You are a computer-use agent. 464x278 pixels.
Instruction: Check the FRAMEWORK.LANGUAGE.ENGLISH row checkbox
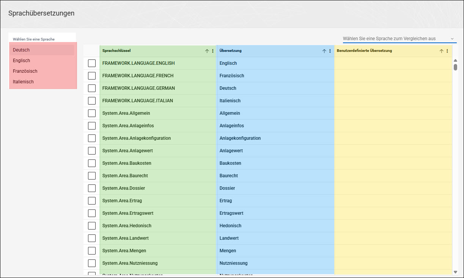coord(92,63)
